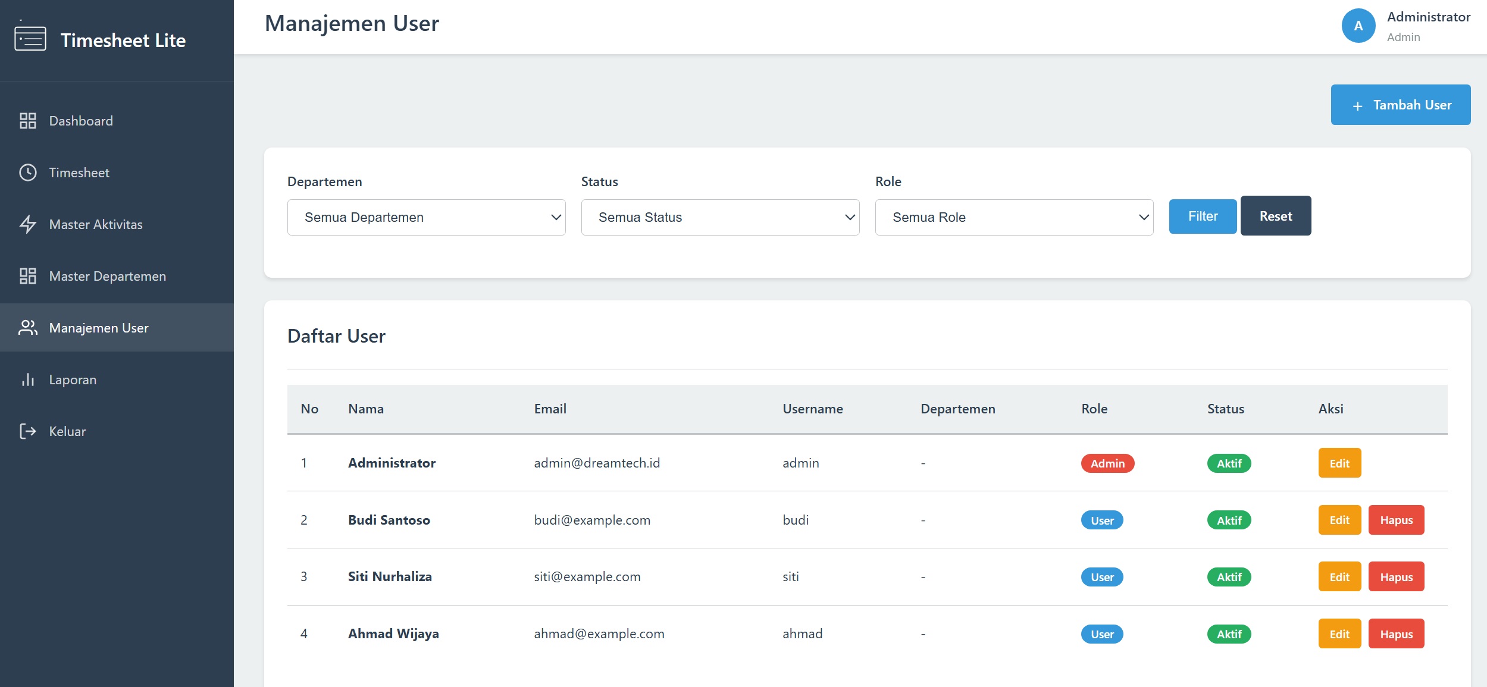
Task: Open the Semua Role dropdown
Action: click(x=1014, y=217)
